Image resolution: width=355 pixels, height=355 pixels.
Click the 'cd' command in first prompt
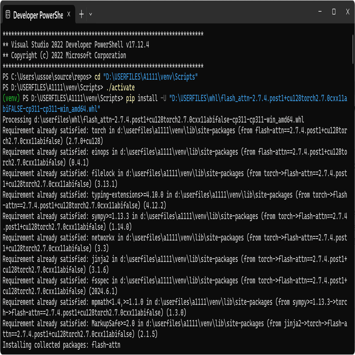click(x=97, y=77)
